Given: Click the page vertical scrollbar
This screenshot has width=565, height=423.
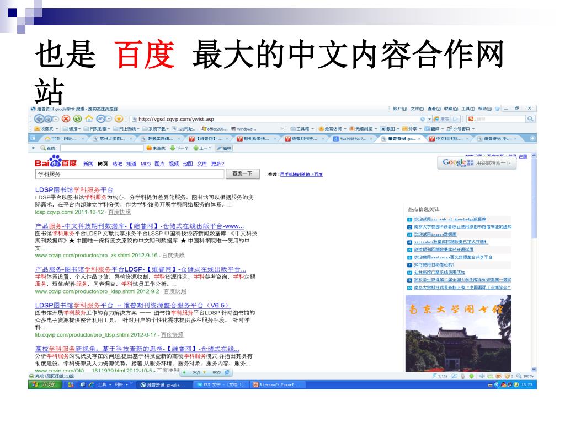Looking at the screenshot, I should click(534, 263).
